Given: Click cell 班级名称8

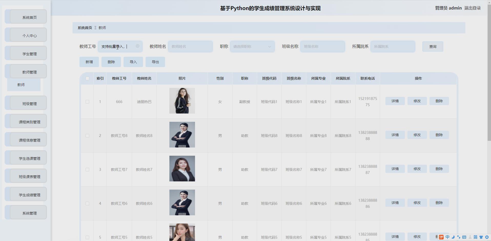Looking at the screenshot, I should [x=294, y=136].
